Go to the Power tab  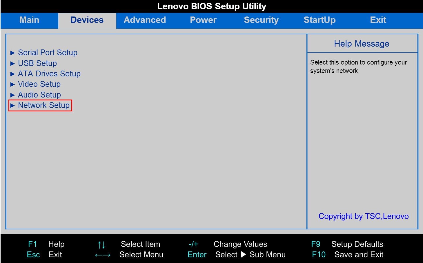click(203, 20)
